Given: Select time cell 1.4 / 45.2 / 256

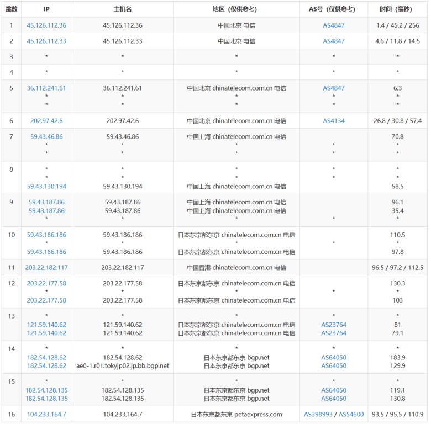Looking at the screenshot, I should (397, 25).
